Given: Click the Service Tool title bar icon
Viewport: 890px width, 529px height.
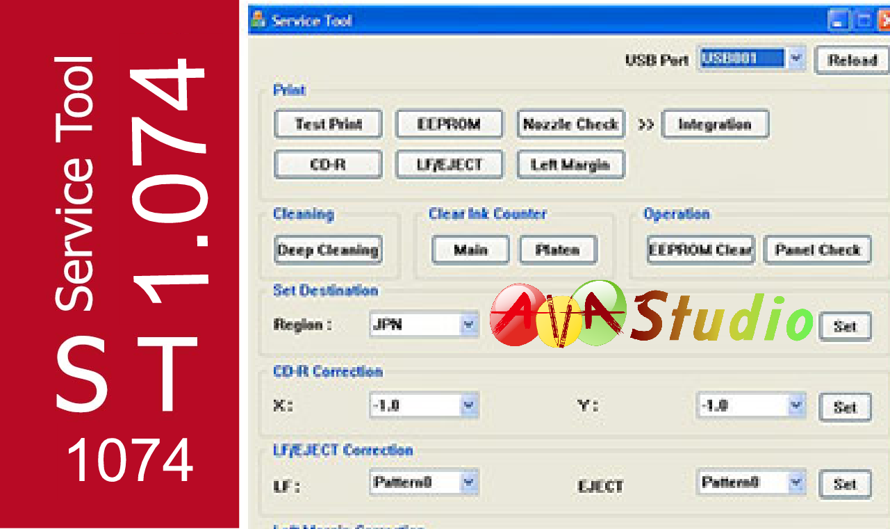Looking at the screenshot, I should click(x=258, y=20).
